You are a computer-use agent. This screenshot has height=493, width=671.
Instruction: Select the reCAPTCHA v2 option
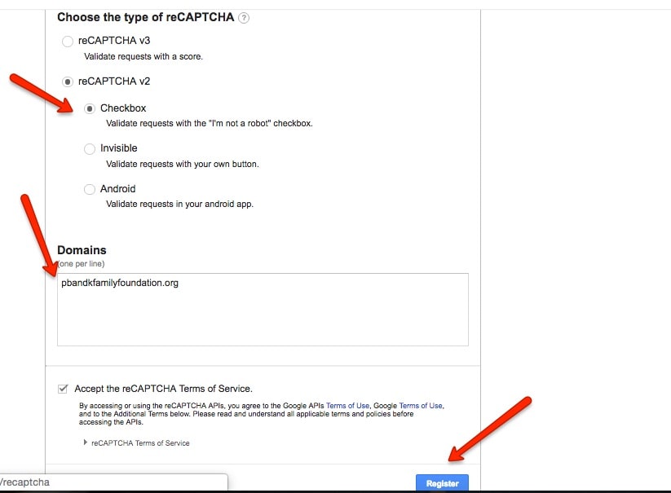point(68,81)
